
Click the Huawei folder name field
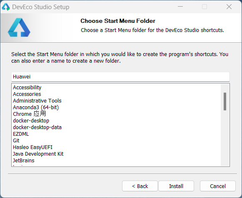click(x=120, y=77)
